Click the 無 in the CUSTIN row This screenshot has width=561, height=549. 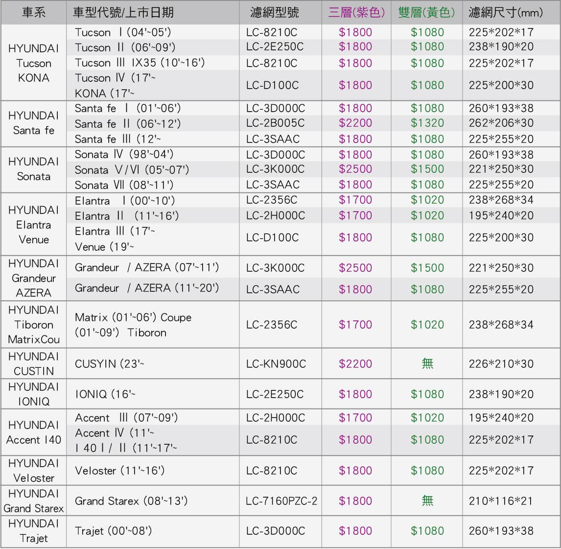point(427,363)
